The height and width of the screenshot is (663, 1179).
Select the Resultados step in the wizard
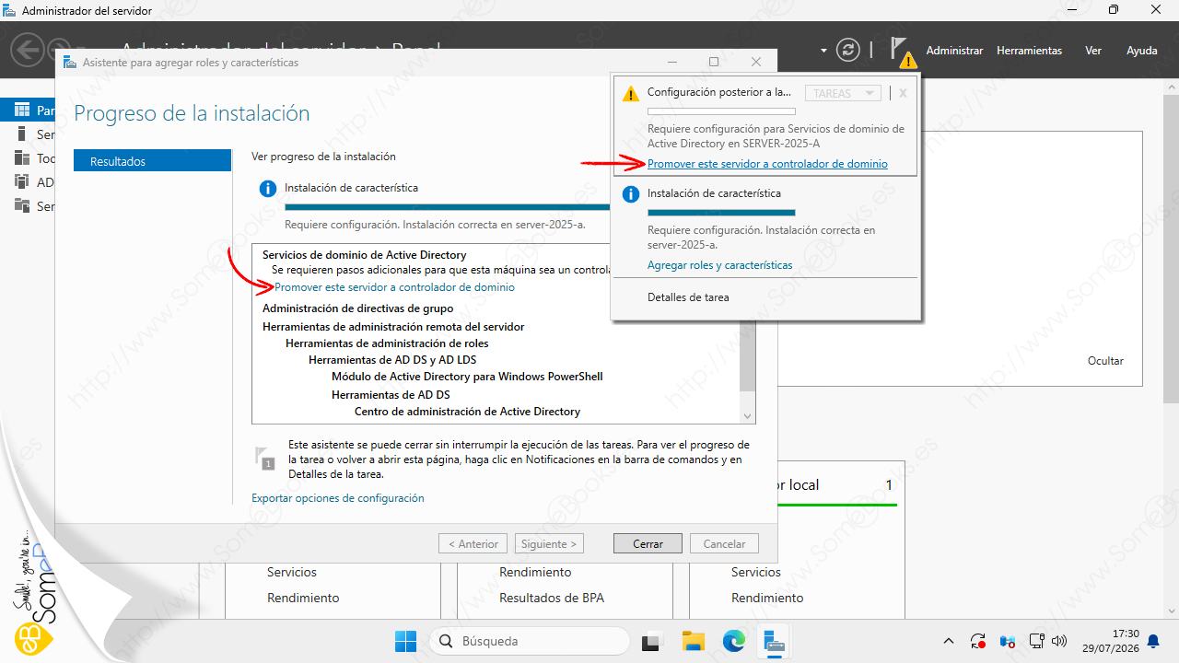coord(152,161)
